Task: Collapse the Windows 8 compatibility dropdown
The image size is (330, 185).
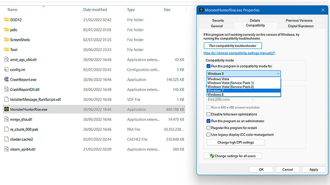Action: (x=278, y=74)
